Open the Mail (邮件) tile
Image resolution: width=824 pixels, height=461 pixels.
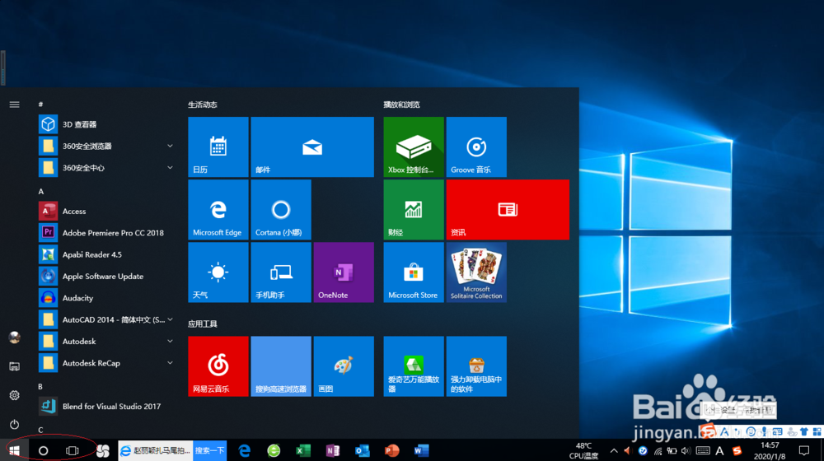[312, 147]
